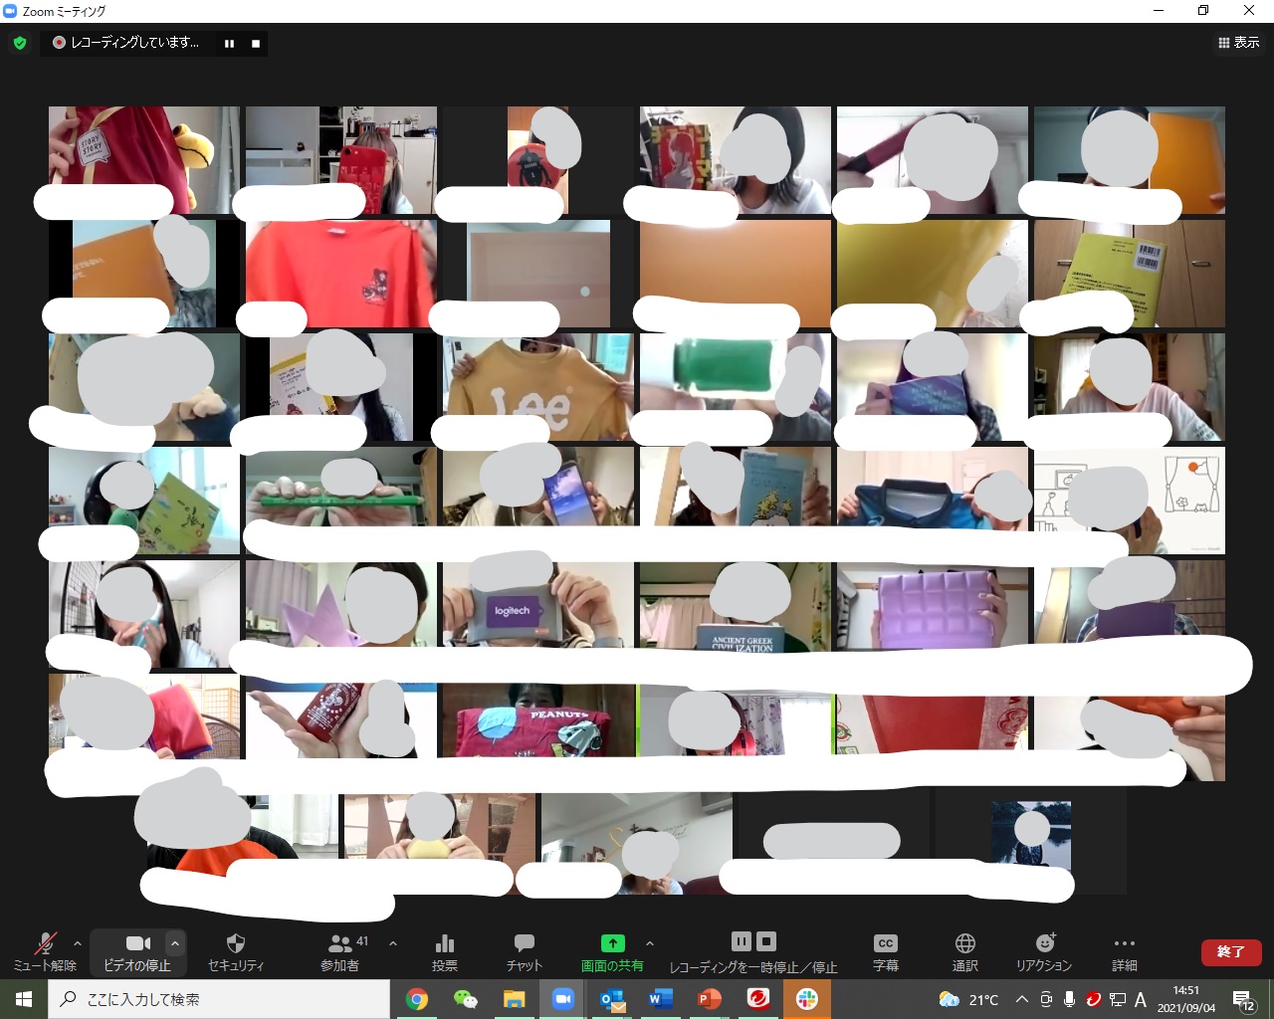Open the Polls (投票) panel

click(x=445, y=951)
